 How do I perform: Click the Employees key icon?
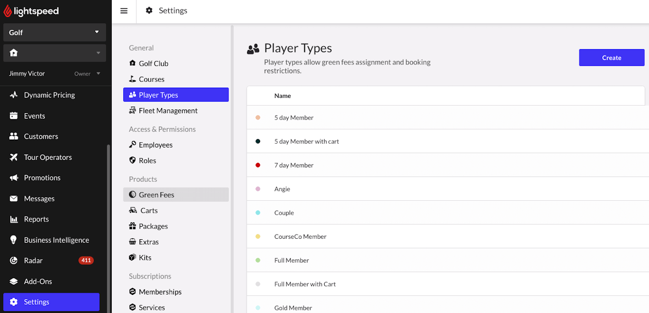[133, 145]
